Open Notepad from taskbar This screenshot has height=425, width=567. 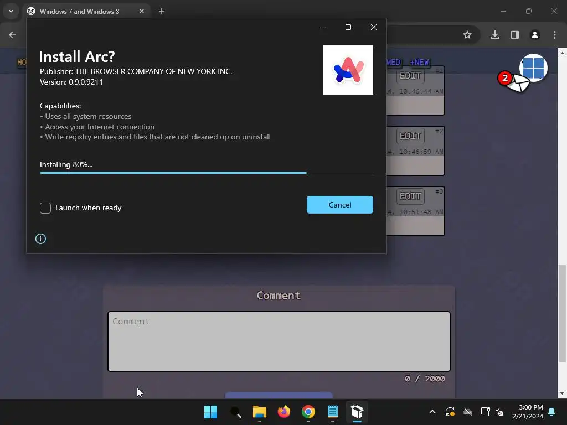click(332, 412)
